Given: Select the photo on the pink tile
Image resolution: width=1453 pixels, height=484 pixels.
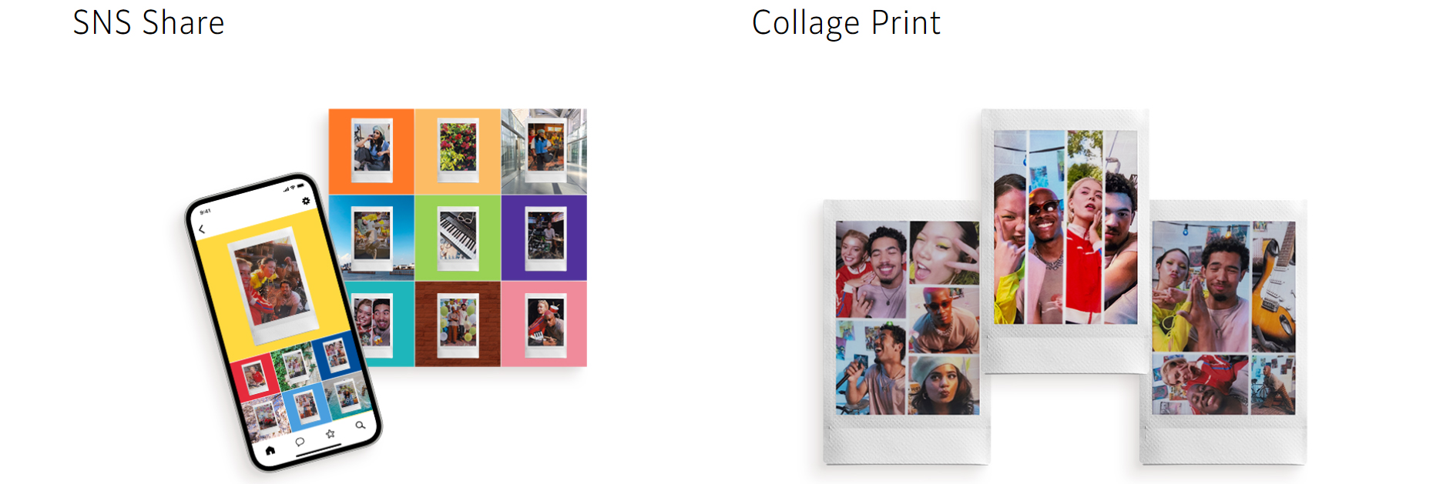Looking at the screenshot, I should [x=544, y=324].
